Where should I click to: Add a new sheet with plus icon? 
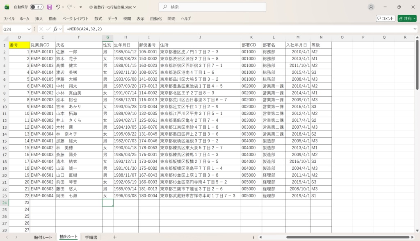[x=115, y=237]
